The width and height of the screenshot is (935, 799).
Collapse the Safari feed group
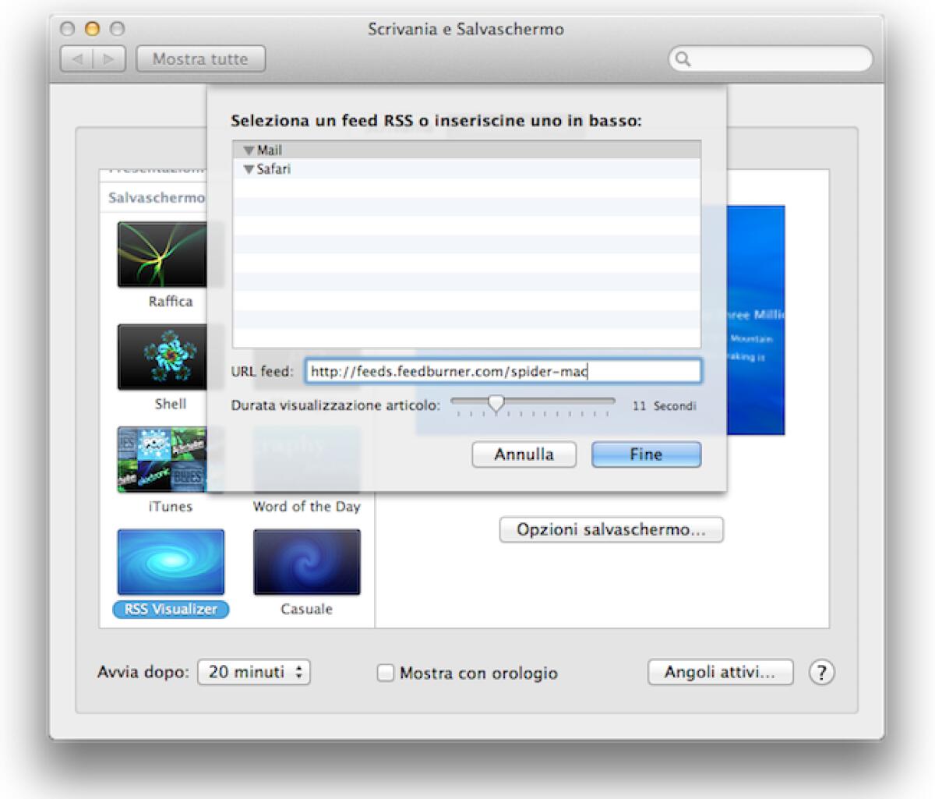pos(248,168)
